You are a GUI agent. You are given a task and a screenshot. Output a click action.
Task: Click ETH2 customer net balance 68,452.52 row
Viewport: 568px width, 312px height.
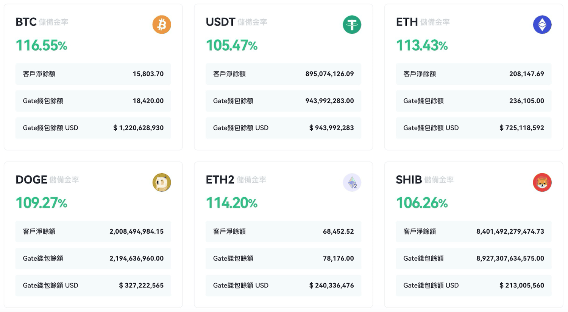pyautogui.click(x=283, y=231)
